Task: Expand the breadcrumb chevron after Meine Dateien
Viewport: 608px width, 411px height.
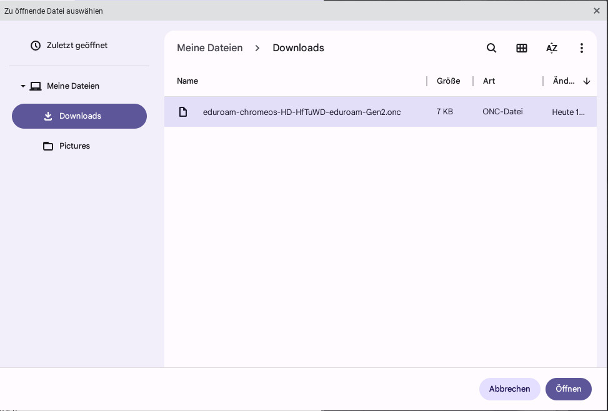Action: tap(257, 47)
